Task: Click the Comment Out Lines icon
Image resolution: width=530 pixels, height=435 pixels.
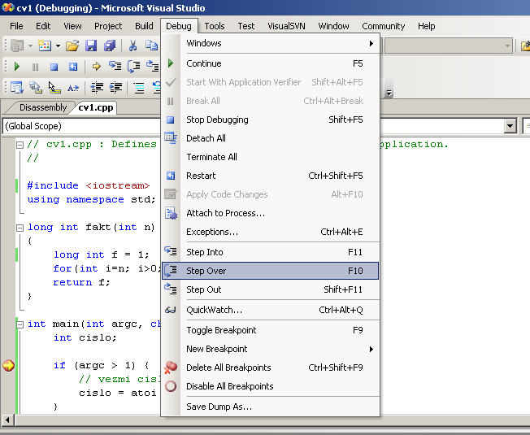Action: pos(138,88)
